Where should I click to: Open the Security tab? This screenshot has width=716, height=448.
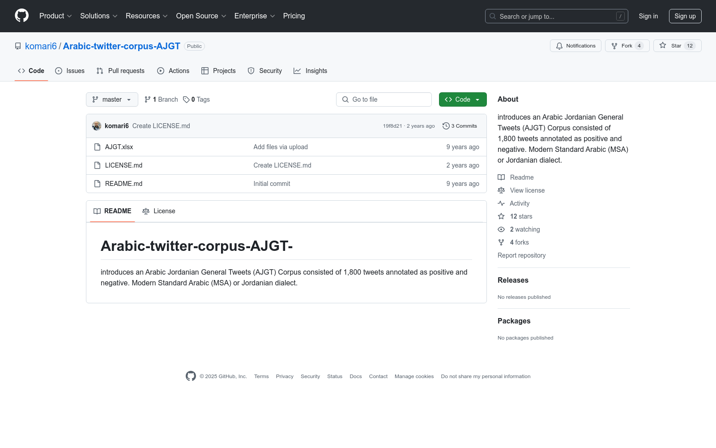point(265,71)
